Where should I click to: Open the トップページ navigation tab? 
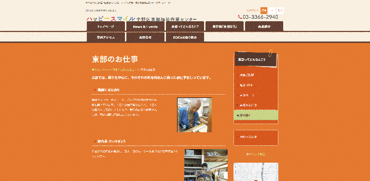click(106, 27)
